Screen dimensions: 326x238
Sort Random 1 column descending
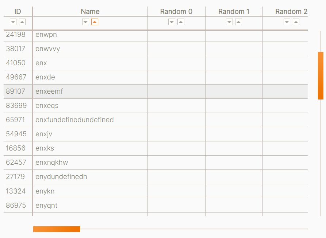[229, 22]
